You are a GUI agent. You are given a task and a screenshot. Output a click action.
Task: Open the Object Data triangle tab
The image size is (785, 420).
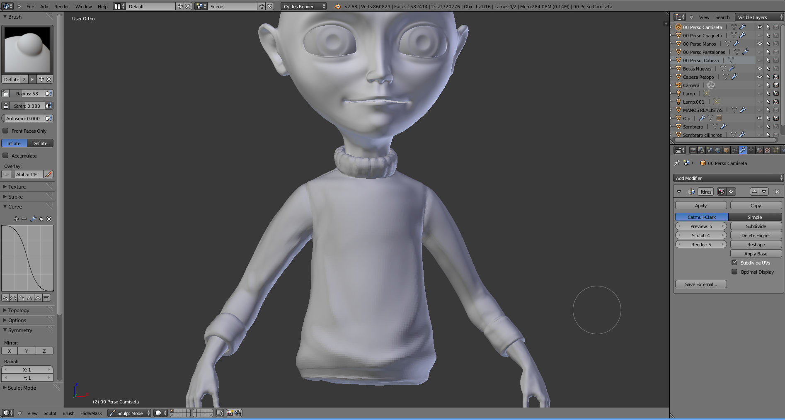coord(751,150)
